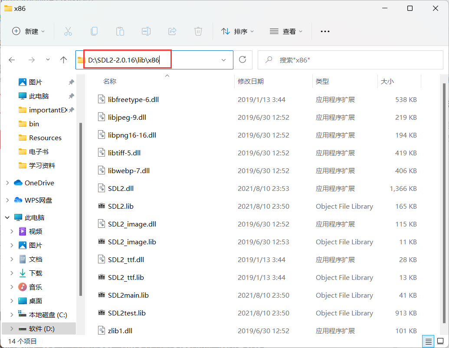Click the Delete trash can icon
Image resolution: width=449 pixels, height=348 pixels.
pyautogui.click(x=198, y=31)
